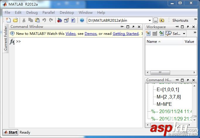Open GUIDE interface builder icon
200x138 pixels.
point(66,20)
